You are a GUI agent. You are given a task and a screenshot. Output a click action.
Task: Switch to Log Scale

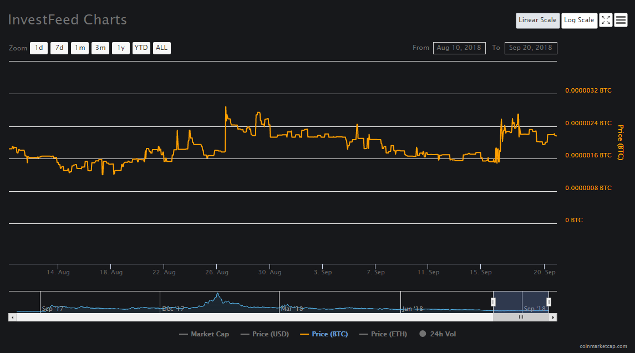579,21
